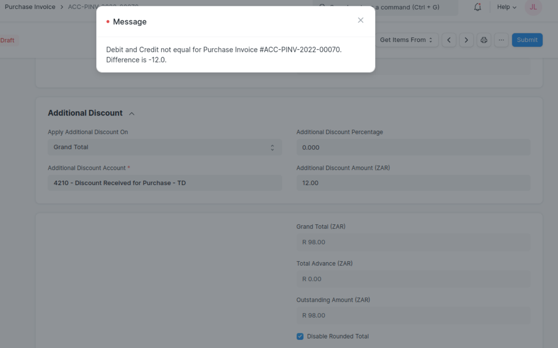Viewport: 558px width, 348px height.
Task: Open the Help menu
Action: click(506, 7)
